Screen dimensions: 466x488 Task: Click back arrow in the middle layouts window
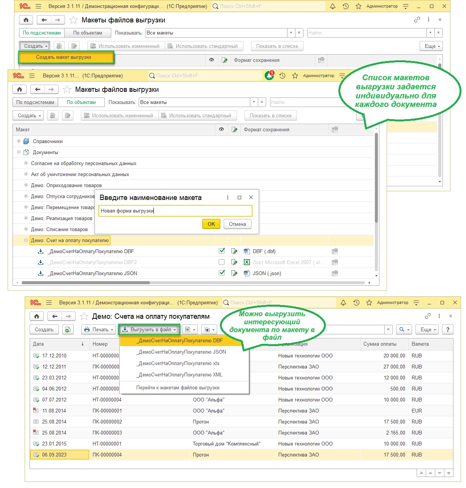pyautogui.click(x=37, y=90)
